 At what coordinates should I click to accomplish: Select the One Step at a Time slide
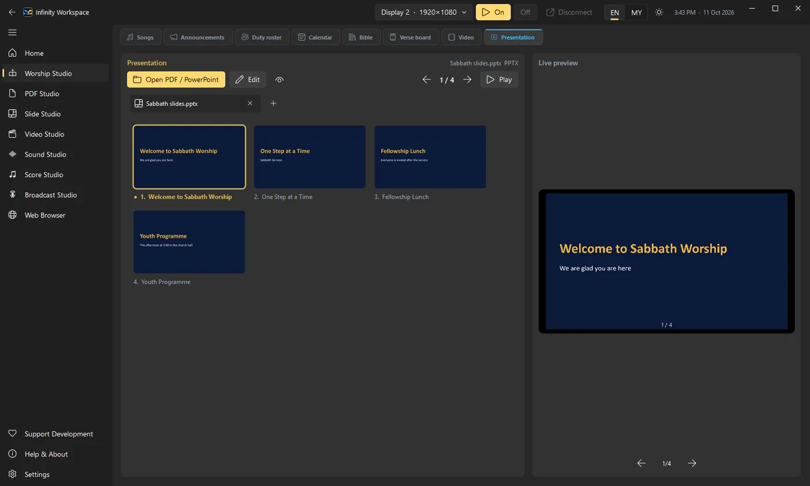310,157
